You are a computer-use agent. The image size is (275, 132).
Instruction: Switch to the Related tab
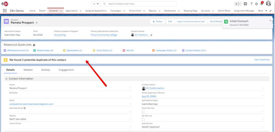(28, 70)
